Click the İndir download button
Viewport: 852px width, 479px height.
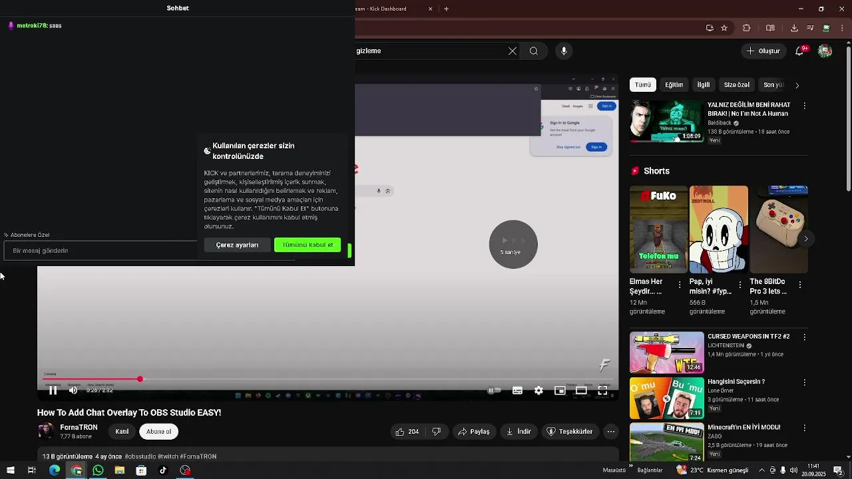519,432
